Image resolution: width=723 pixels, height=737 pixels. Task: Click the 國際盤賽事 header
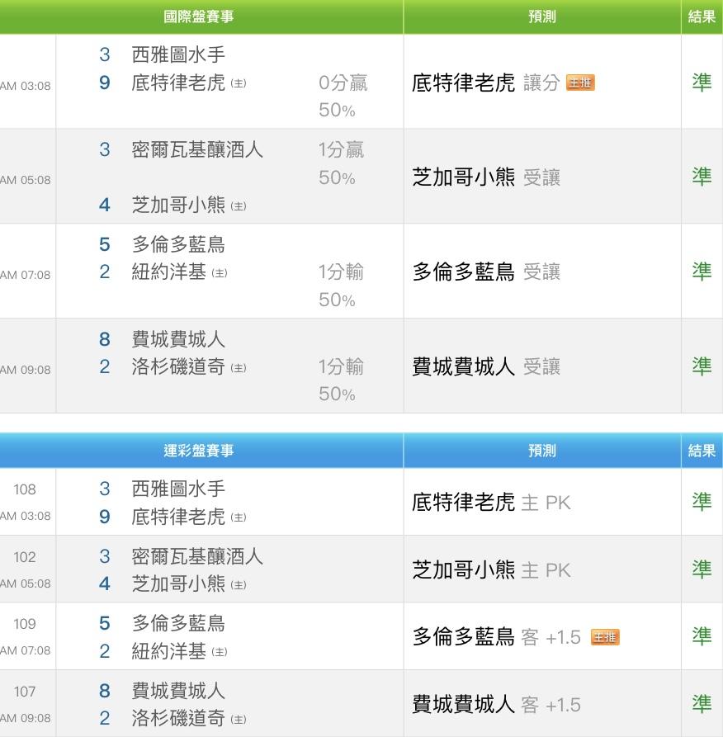coord(198,17)
